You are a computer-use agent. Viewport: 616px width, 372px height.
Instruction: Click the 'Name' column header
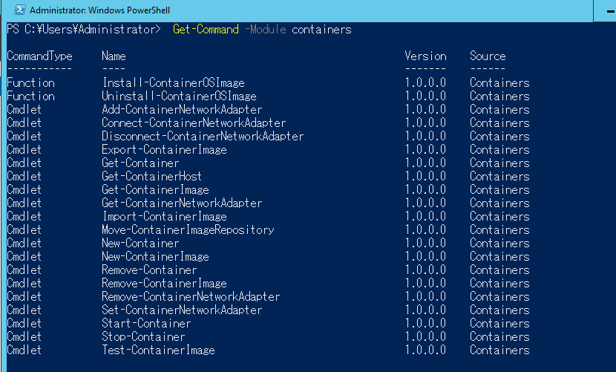[114, 56]
